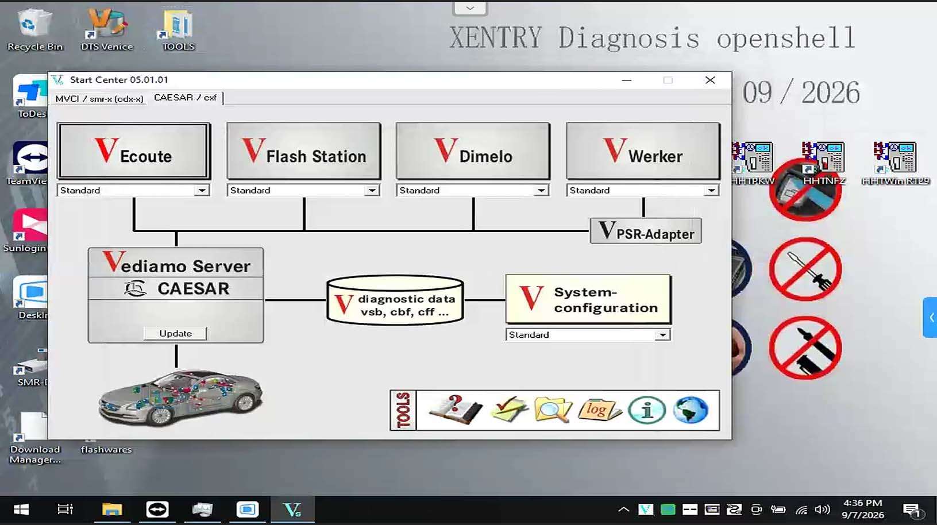Start the Werker module

[x=643, y=151]
